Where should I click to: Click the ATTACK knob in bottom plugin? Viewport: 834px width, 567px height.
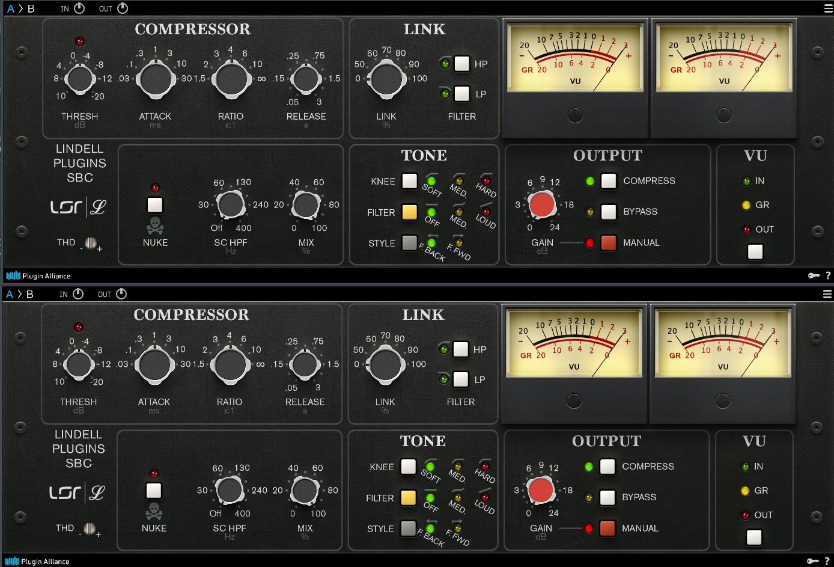[x=154, y=364]
